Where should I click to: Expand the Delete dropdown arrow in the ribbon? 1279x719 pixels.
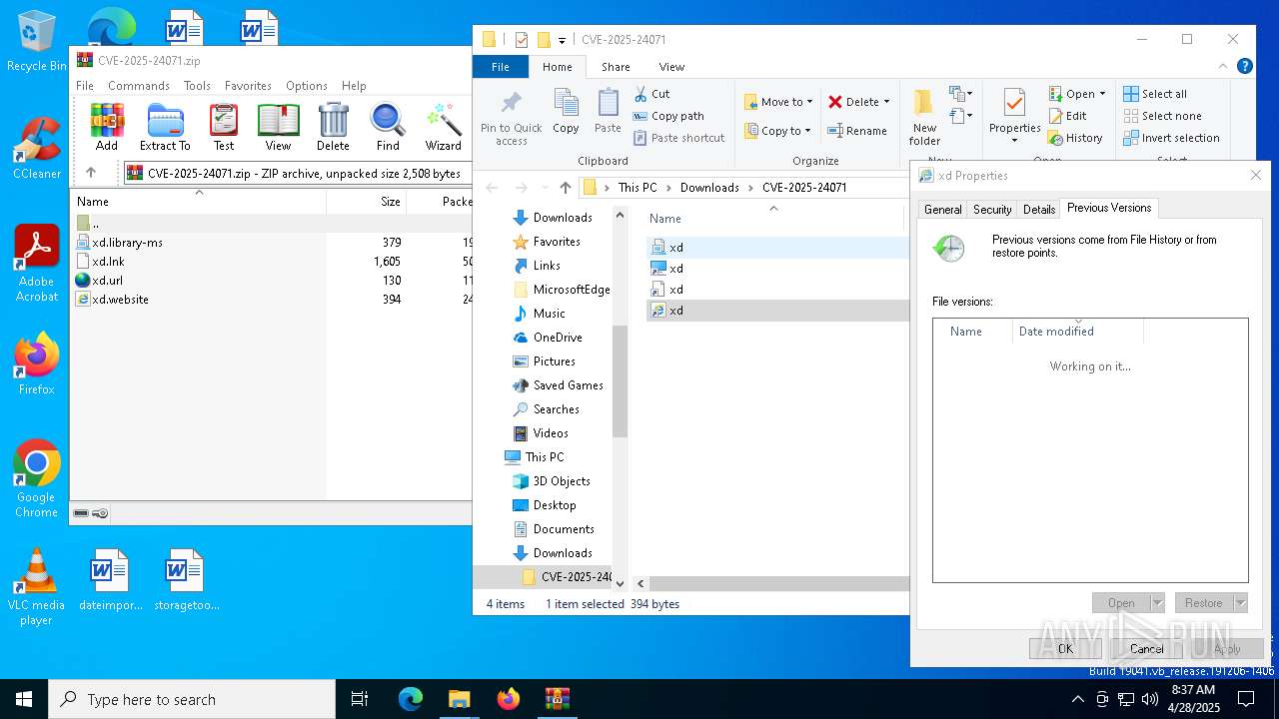point(886,102)
